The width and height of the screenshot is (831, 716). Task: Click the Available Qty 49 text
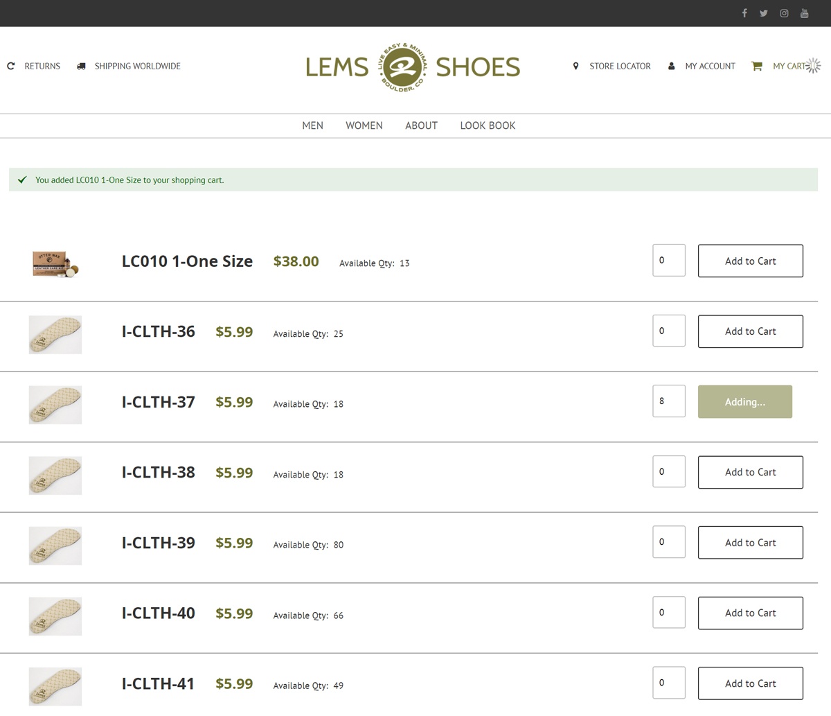[x=308, y=686]
